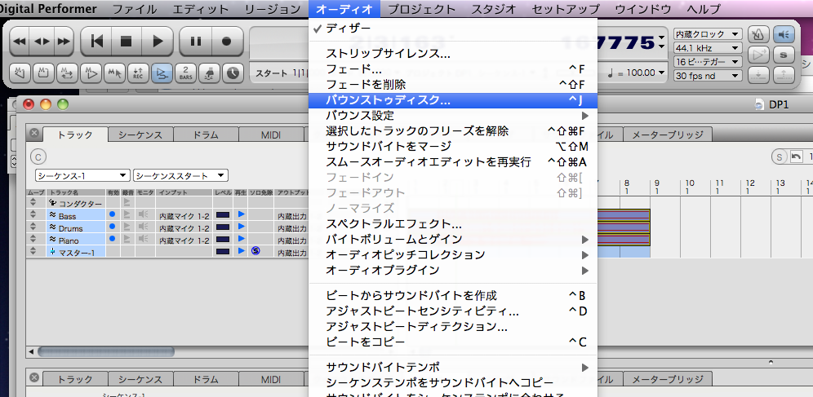Stop playback with the stop button
Screen dimensions: 813x397
tap(126, 41)
